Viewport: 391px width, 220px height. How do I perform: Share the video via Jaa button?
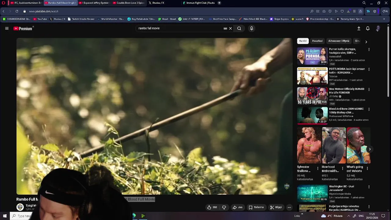(237, 207)
